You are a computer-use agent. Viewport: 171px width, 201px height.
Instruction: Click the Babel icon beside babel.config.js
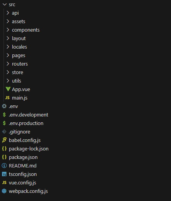[x=4, y=140]
